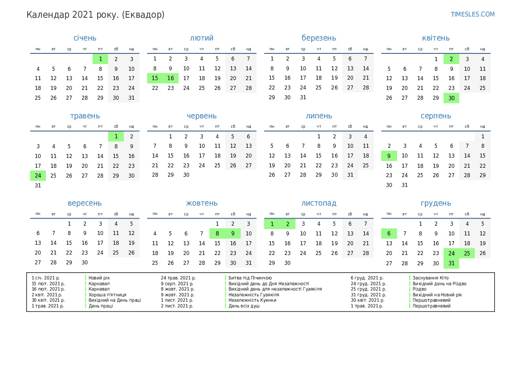
Task: Click the 'Незалежність Куенки' legend entry
Action: pos(252,300)
